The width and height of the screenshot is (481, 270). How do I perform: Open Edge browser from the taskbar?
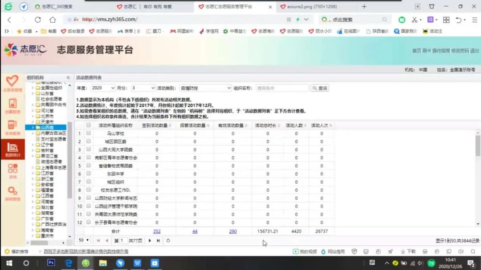(69, 263)
